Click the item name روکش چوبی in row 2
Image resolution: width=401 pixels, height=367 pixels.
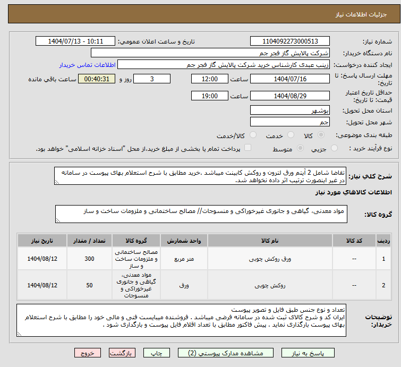tap(270, 285)
